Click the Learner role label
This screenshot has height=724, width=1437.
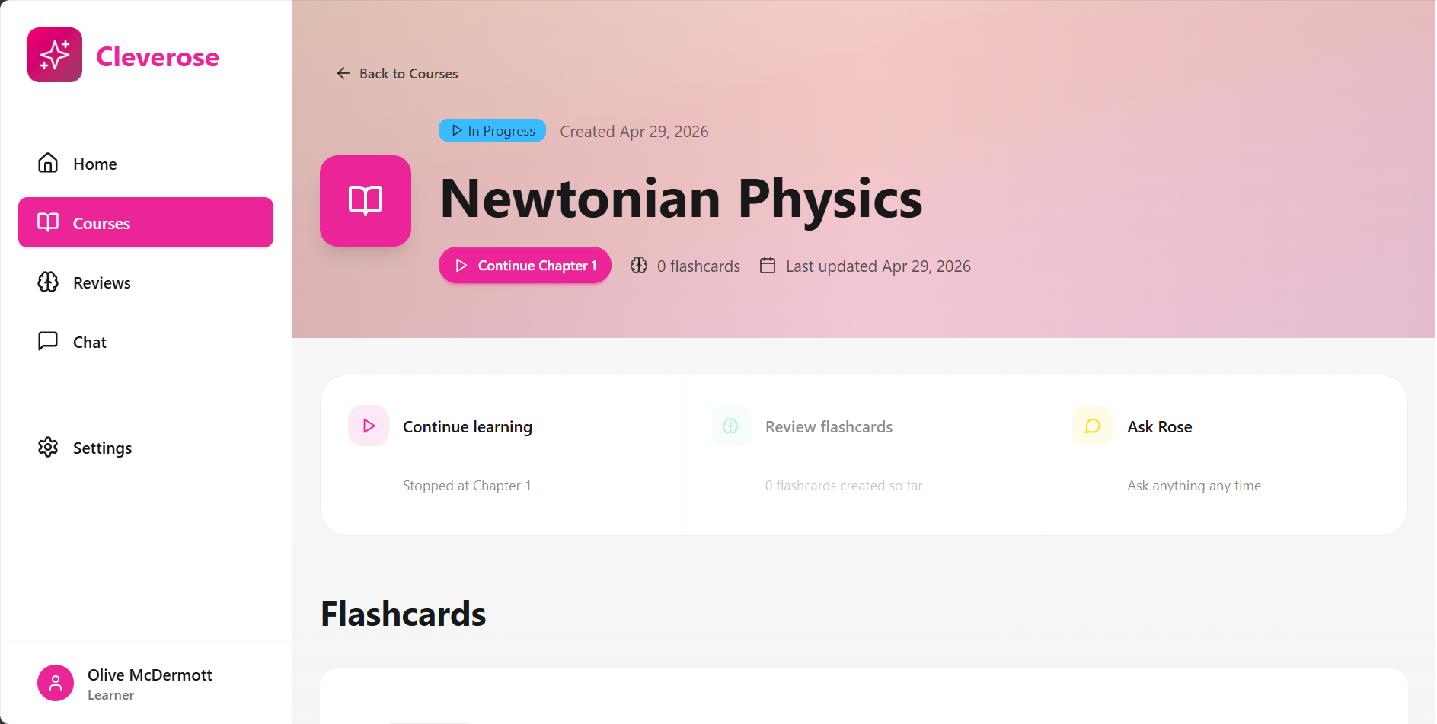(x=110, y=695)
